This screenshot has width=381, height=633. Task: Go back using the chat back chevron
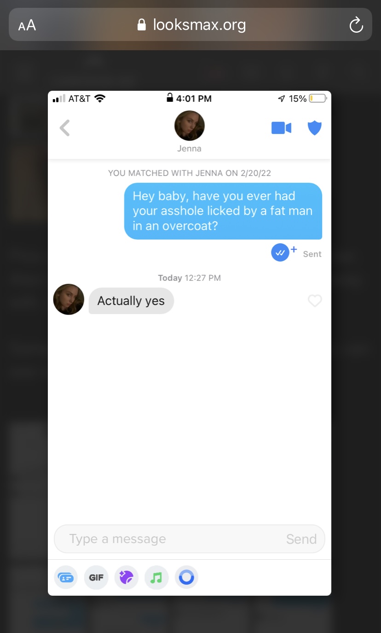click(x=65, y=128)
